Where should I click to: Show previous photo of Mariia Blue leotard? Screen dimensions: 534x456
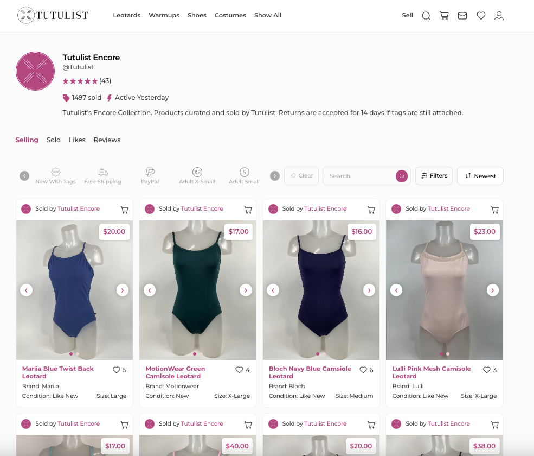[x=26, y=290]
